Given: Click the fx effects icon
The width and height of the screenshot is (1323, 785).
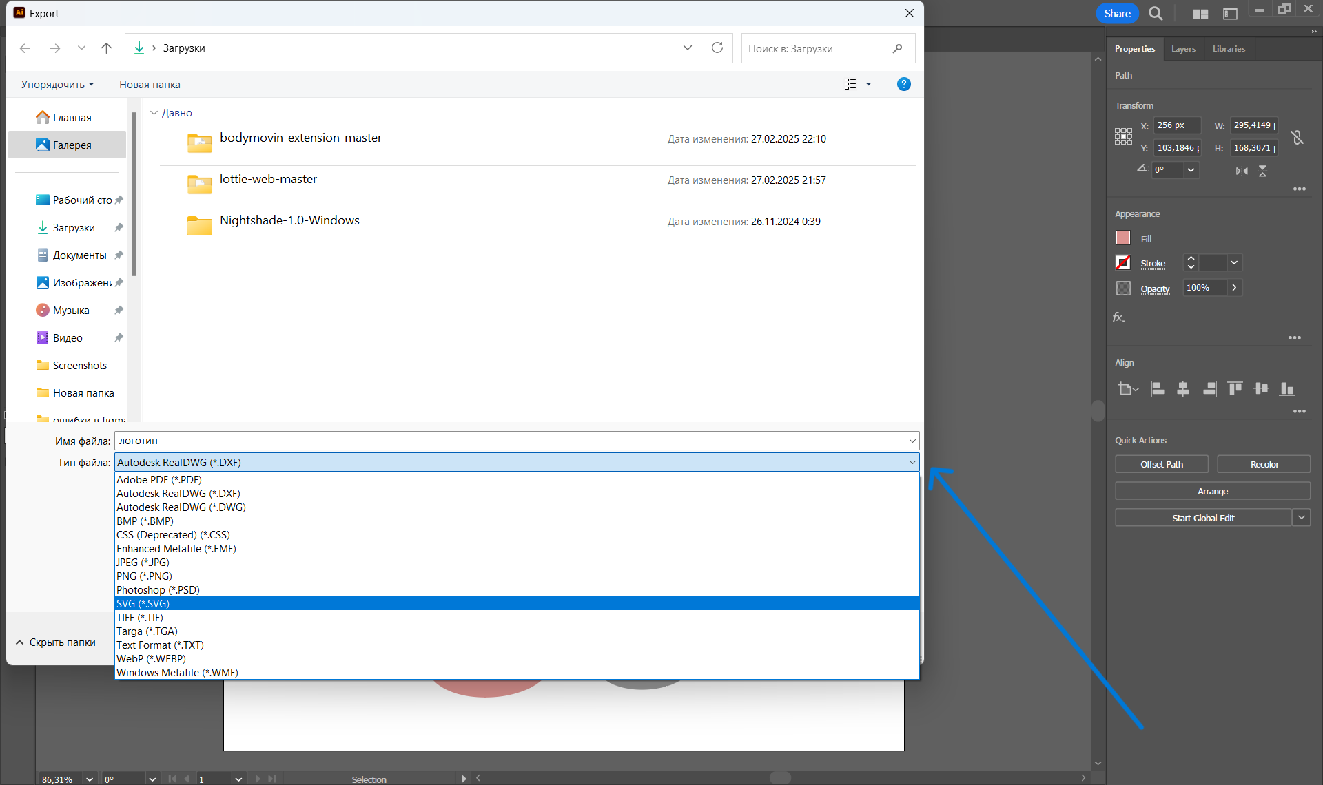Looking at the screenshot, I should pos(1119,317).
